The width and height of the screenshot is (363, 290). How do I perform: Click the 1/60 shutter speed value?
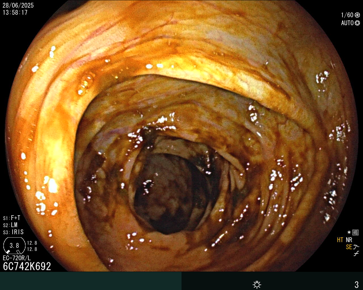[347, 15]
